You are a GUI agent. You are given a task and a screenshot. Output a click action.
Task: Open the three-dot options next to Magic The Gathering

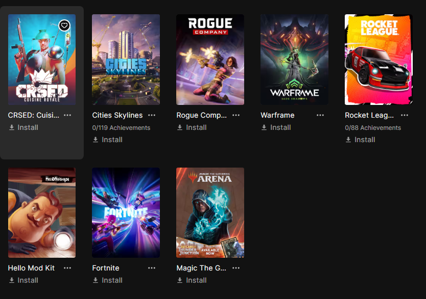pos(236,268)
